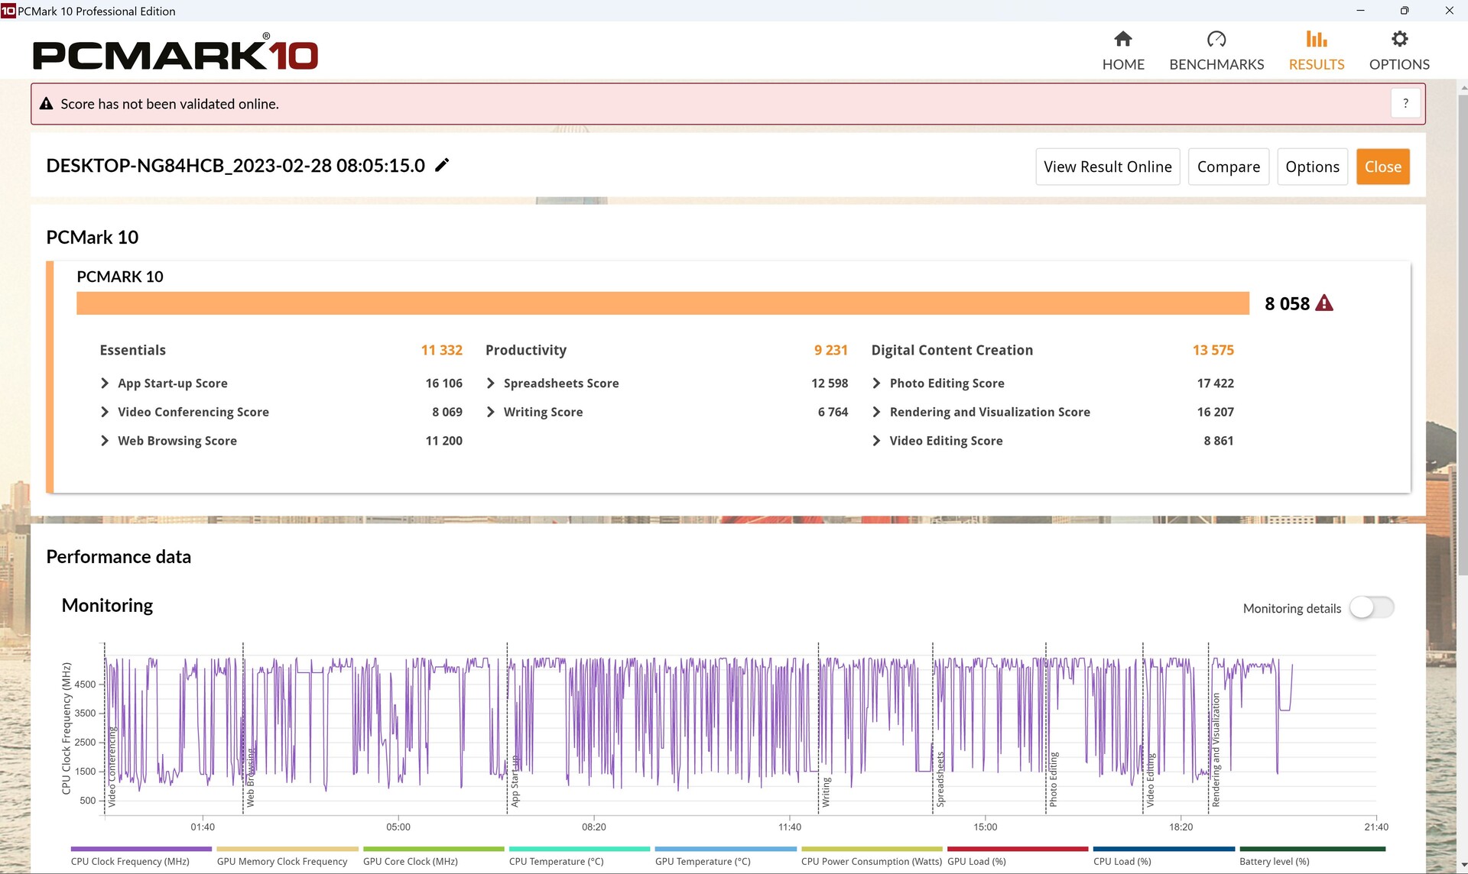Expand the Video Editing Score row
Image resolution: width=1468 pixels, height=874 pixels.
[876, 441]
